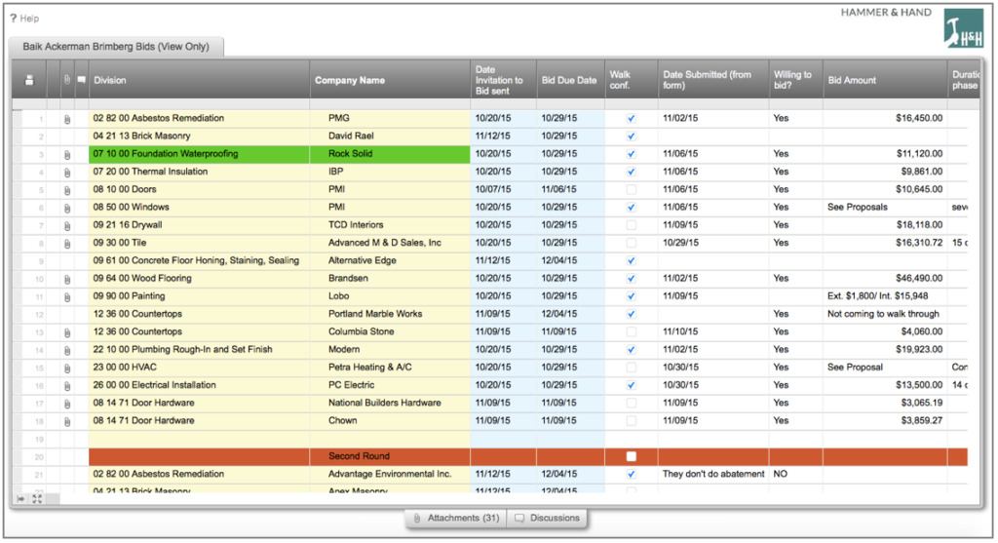Image resolution: width=998 pixels, height=543 pixels.
Task: Select the Petra Heating & A/C cell
Action: point(390,368)
